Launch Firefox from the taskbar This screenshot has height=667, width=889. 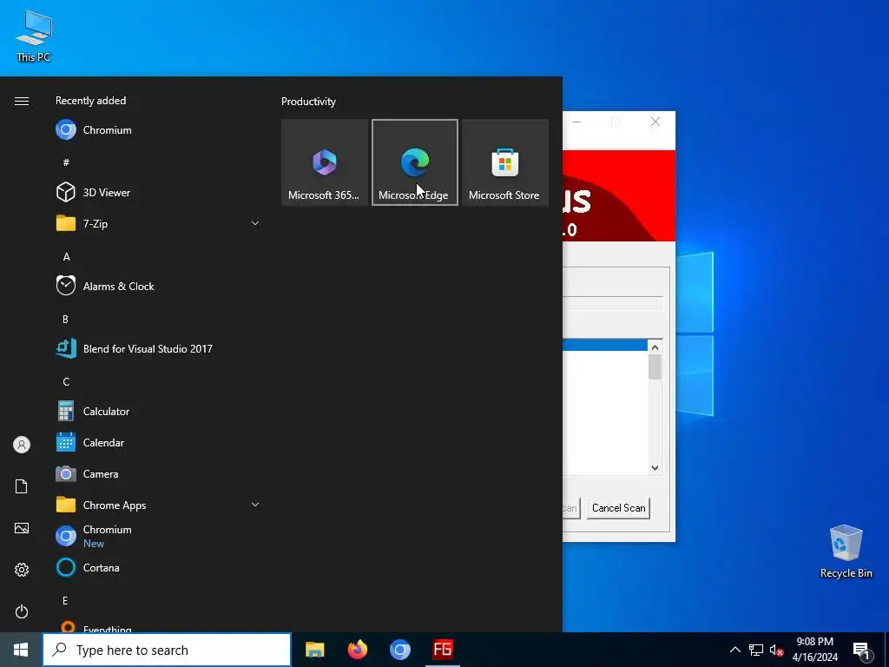click(x=357, y=650)
